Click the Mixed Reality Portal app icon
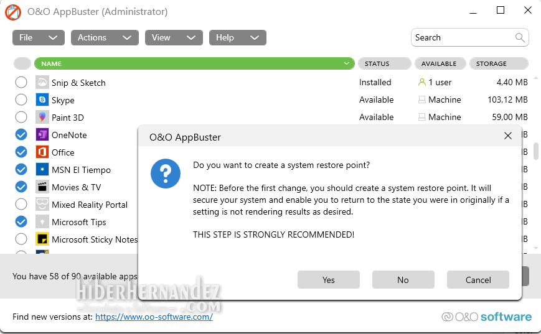This screenshot has height=334, width=541. click(x=42, y=205)
